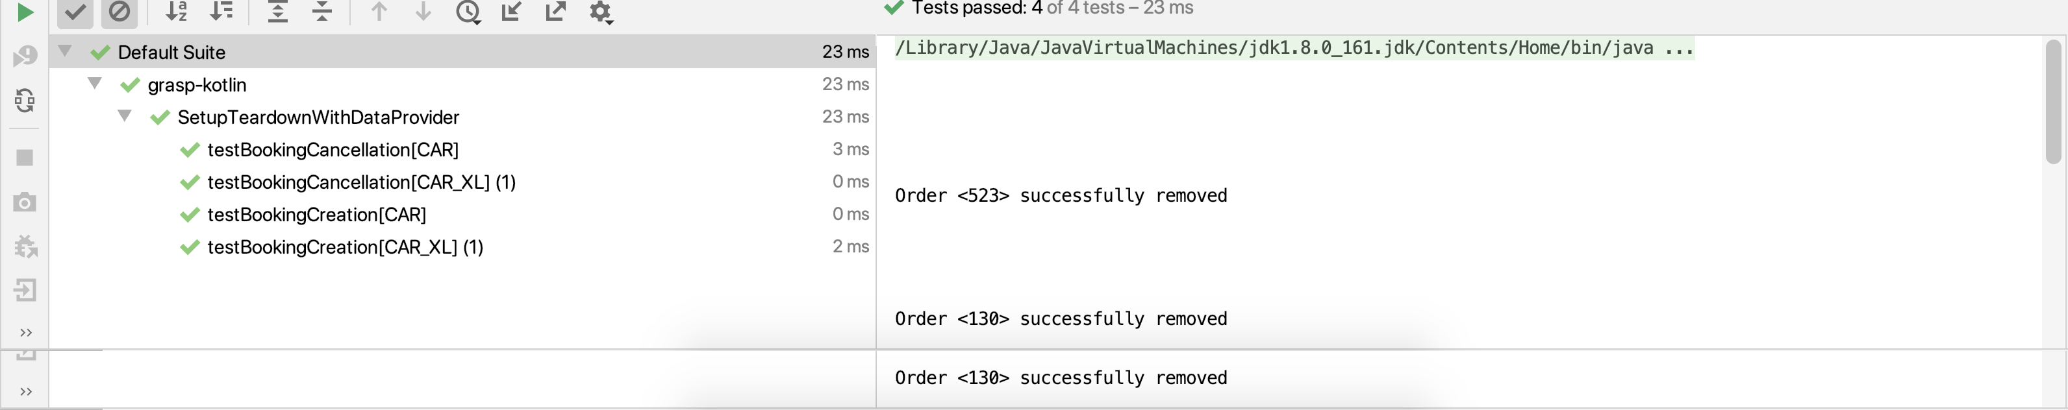Click the java path console link
2068x410 pixels.
pyautogui.click(x=1294, y=48)
